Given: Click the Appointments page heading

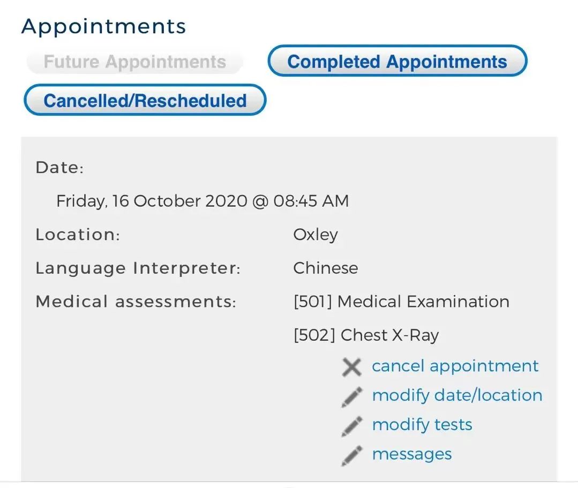Looking at the screenshot, I should (x=103, y=26).
